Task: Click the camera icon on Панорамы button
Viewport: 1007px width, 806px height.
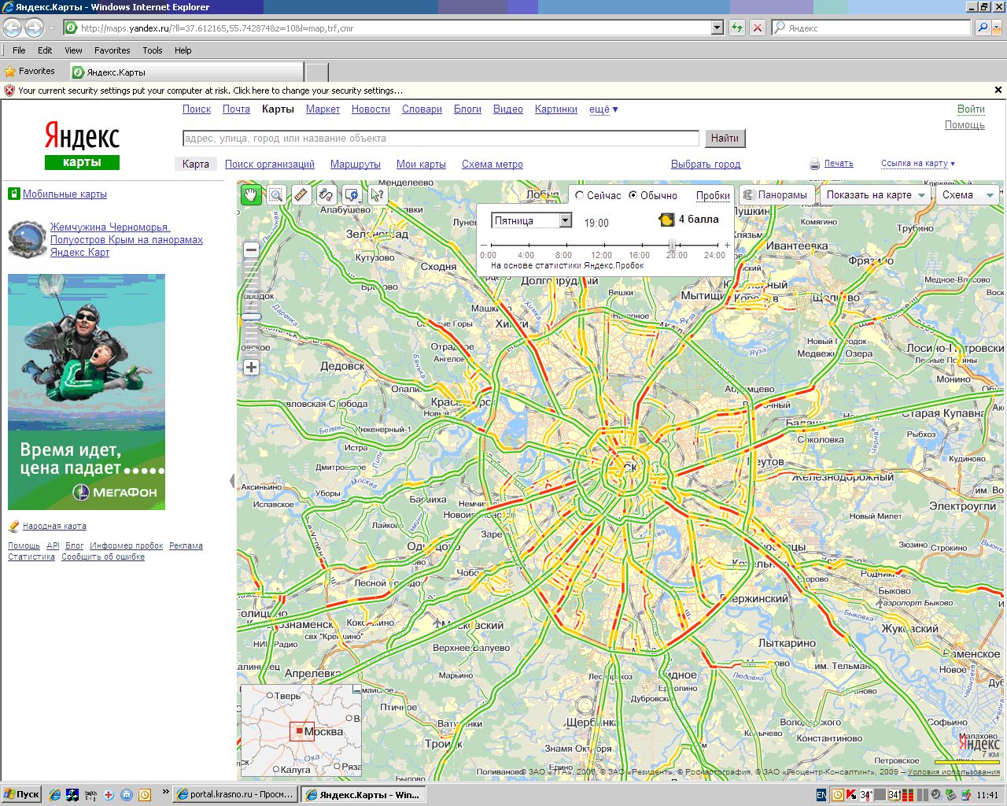Action: tap(748, 194)
